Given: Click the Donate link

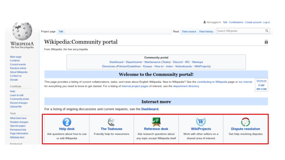Looking at the screenshot, I should 14,80.
